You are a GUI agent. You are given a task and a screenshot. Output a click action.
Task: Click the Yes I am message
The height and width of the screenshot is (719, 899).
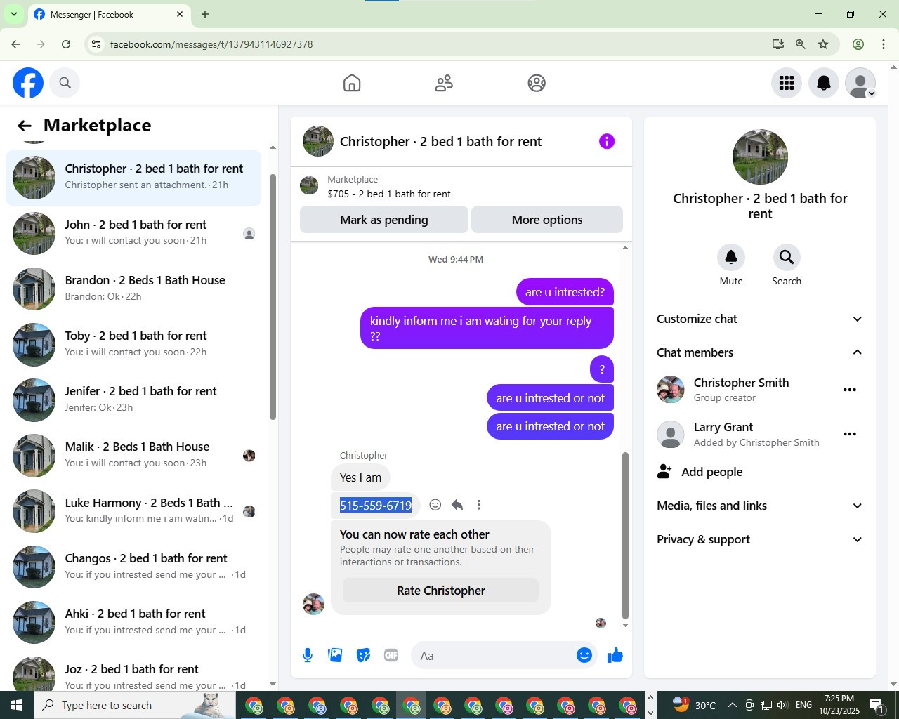click(360, 477)
